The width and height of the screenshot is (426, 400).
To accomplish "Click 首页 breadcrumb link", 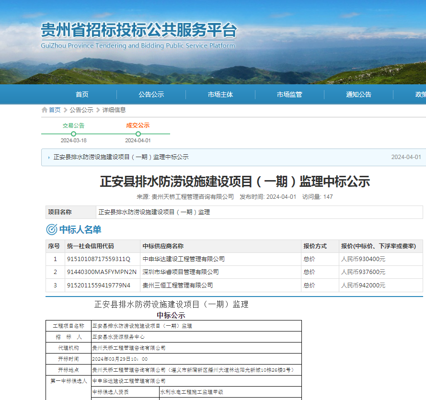I will pos(55,110).
